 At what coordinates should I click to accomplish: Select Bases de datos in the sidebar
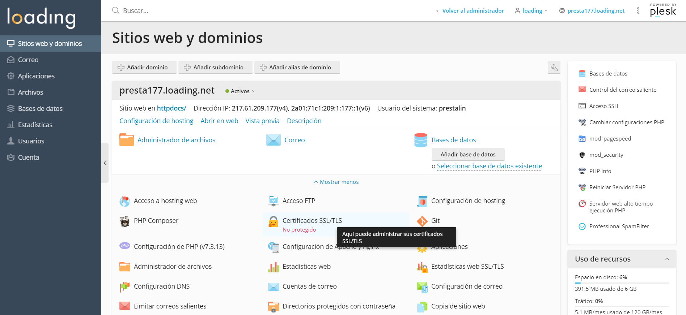click(x=51, y=108)
